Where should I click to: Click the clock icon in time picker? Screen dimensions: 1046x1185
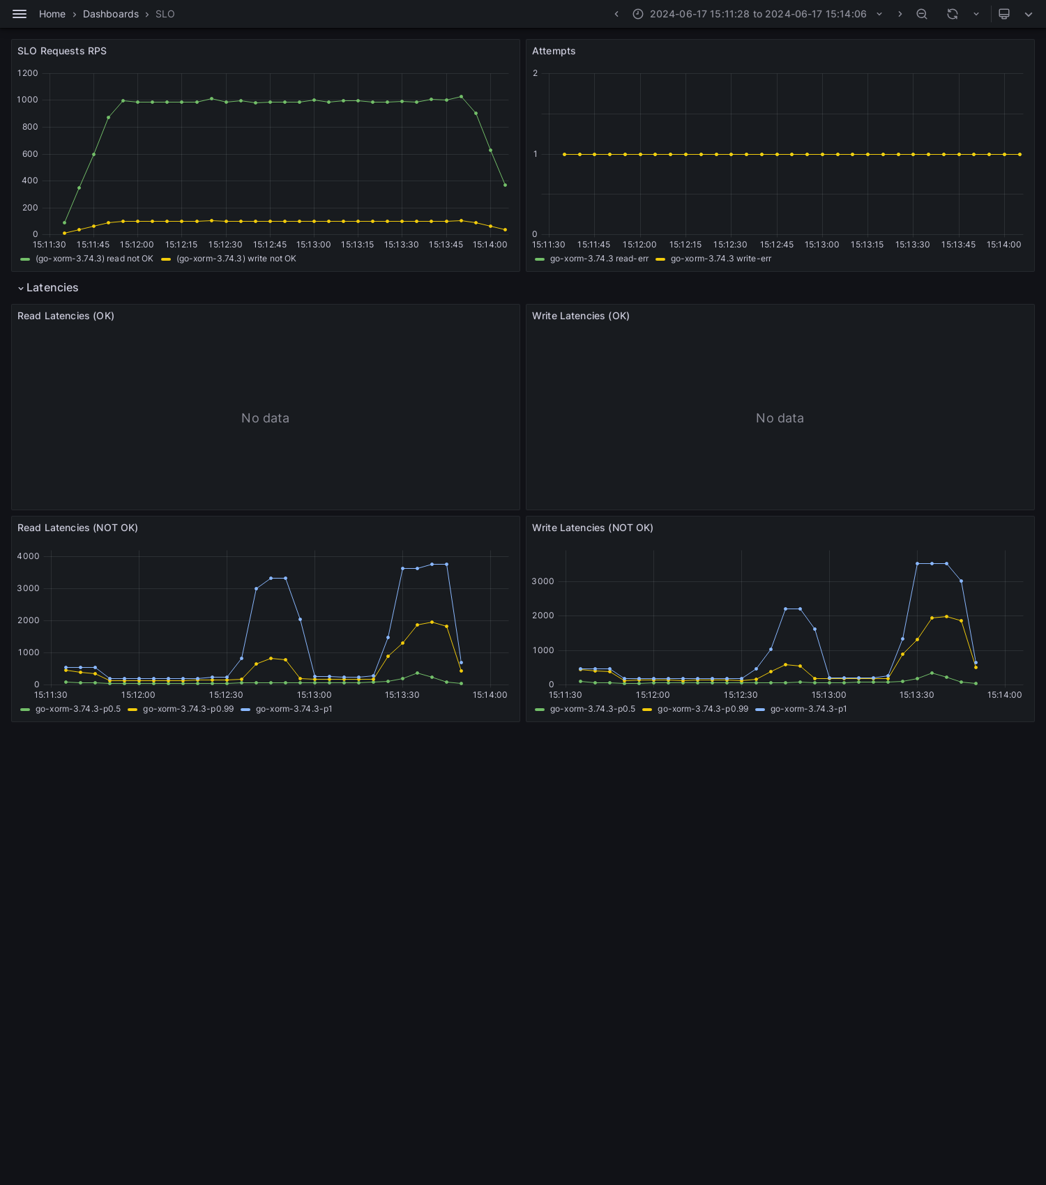[x=638, y=14]
